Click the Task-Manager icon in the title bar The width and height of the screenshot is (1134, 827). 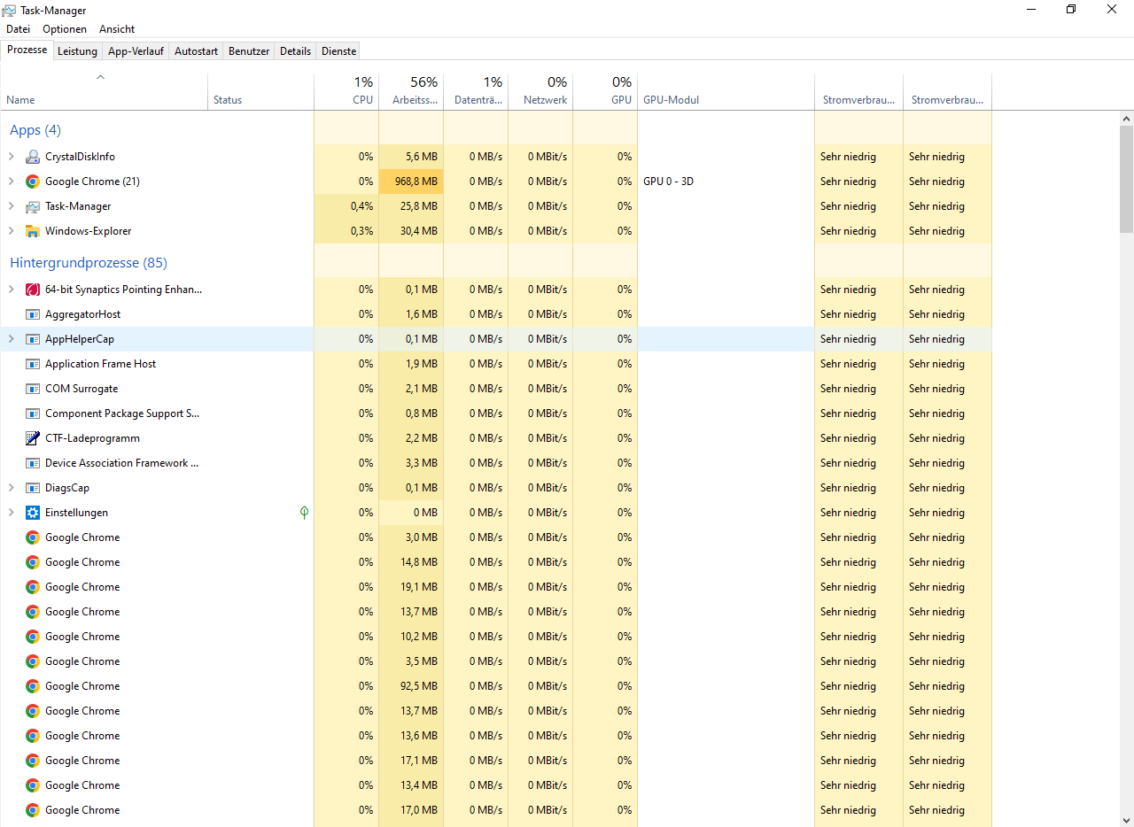[x=10, y=10]
